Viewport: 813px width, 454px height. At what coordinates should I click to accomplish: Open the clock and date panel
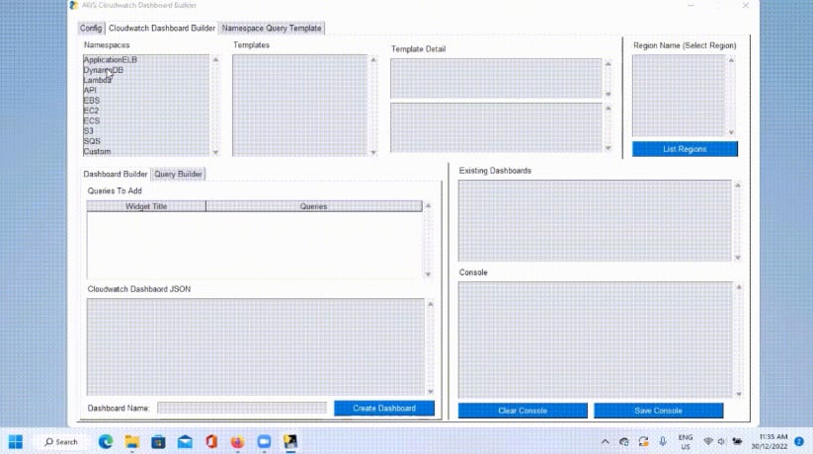[x=770, y=441]
